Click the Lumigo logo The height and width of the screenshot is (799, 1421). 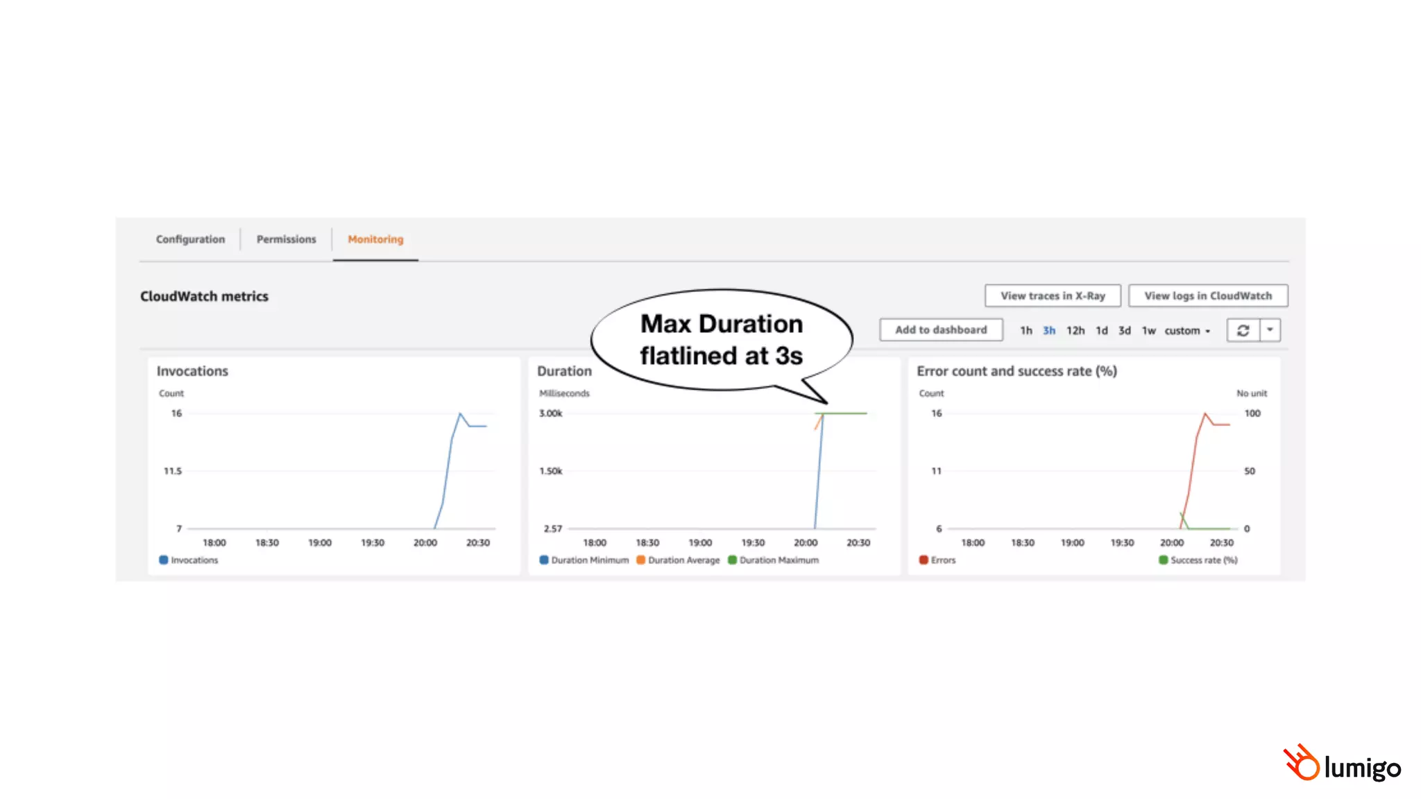point(1341,763)
